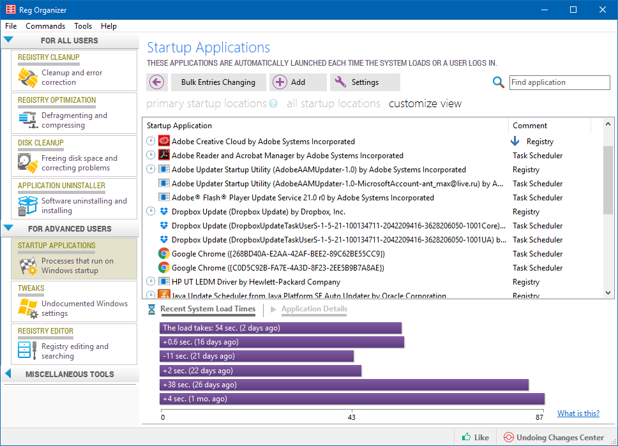Click the Tweaks Windows logo icon
This screenshot has width=618, height=446.
pyautogui.click(x=27, y=309)
